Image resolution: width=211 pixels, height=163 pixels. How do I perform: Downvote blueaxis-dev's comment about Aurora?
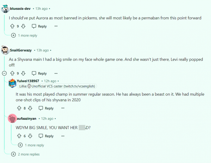point(23,26)
